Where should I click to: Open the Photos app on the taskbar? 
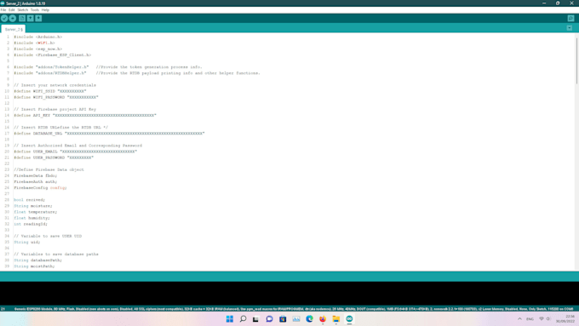tap(296, 319)
